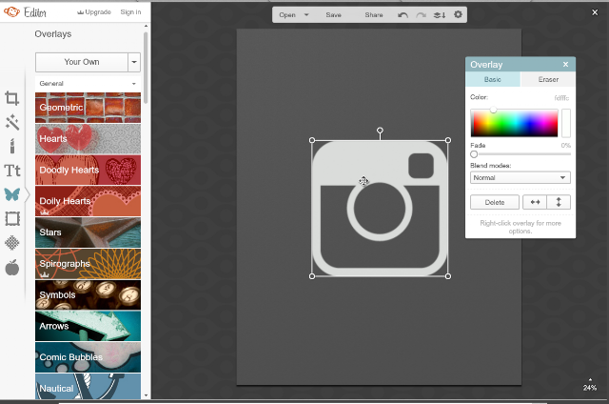Click the Open button
609x404 pixels.
287,15
